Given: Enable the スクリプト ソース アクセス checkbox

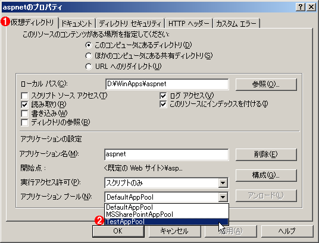Looking at the screenshot, I should pos(24,96).
